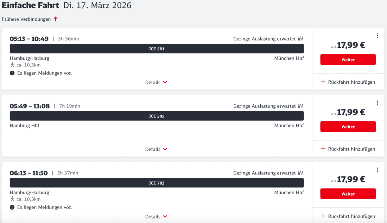This screenshot has height=223, width=387.
Task: Open three-dot menu for 05:13 connection
Action: (x=378, y=36)
